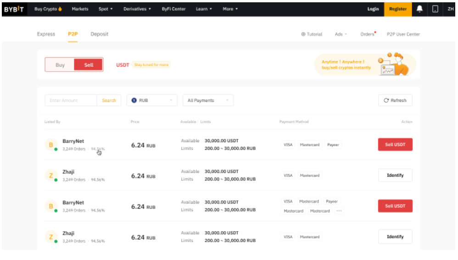Open the Deposit tab
The width and height of the screenshot is (458, 260).
pyautogui.click(x=100, y=34)
